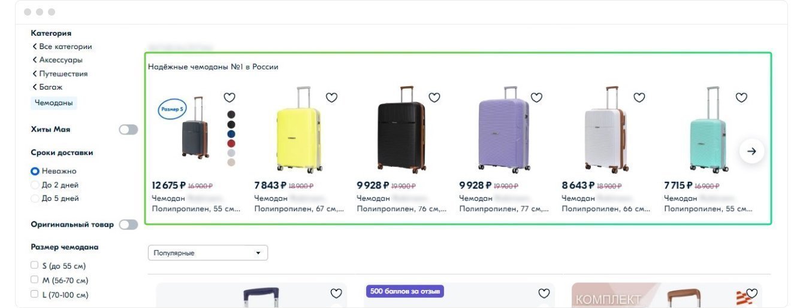Check the M (56-70 см) size checkbox

pyautogui.click(x=35, y=279)
